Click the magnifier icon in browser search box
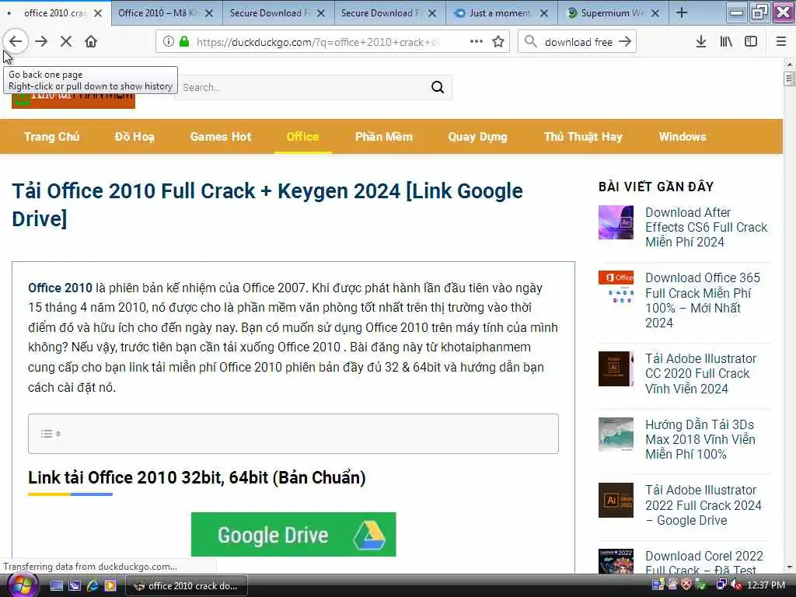This screenshot has width=796, height=597. point(530,42)
